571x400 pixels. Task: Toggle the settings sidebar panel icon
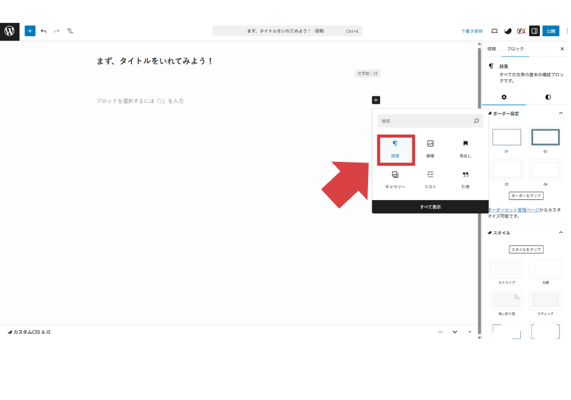[534, 30]
